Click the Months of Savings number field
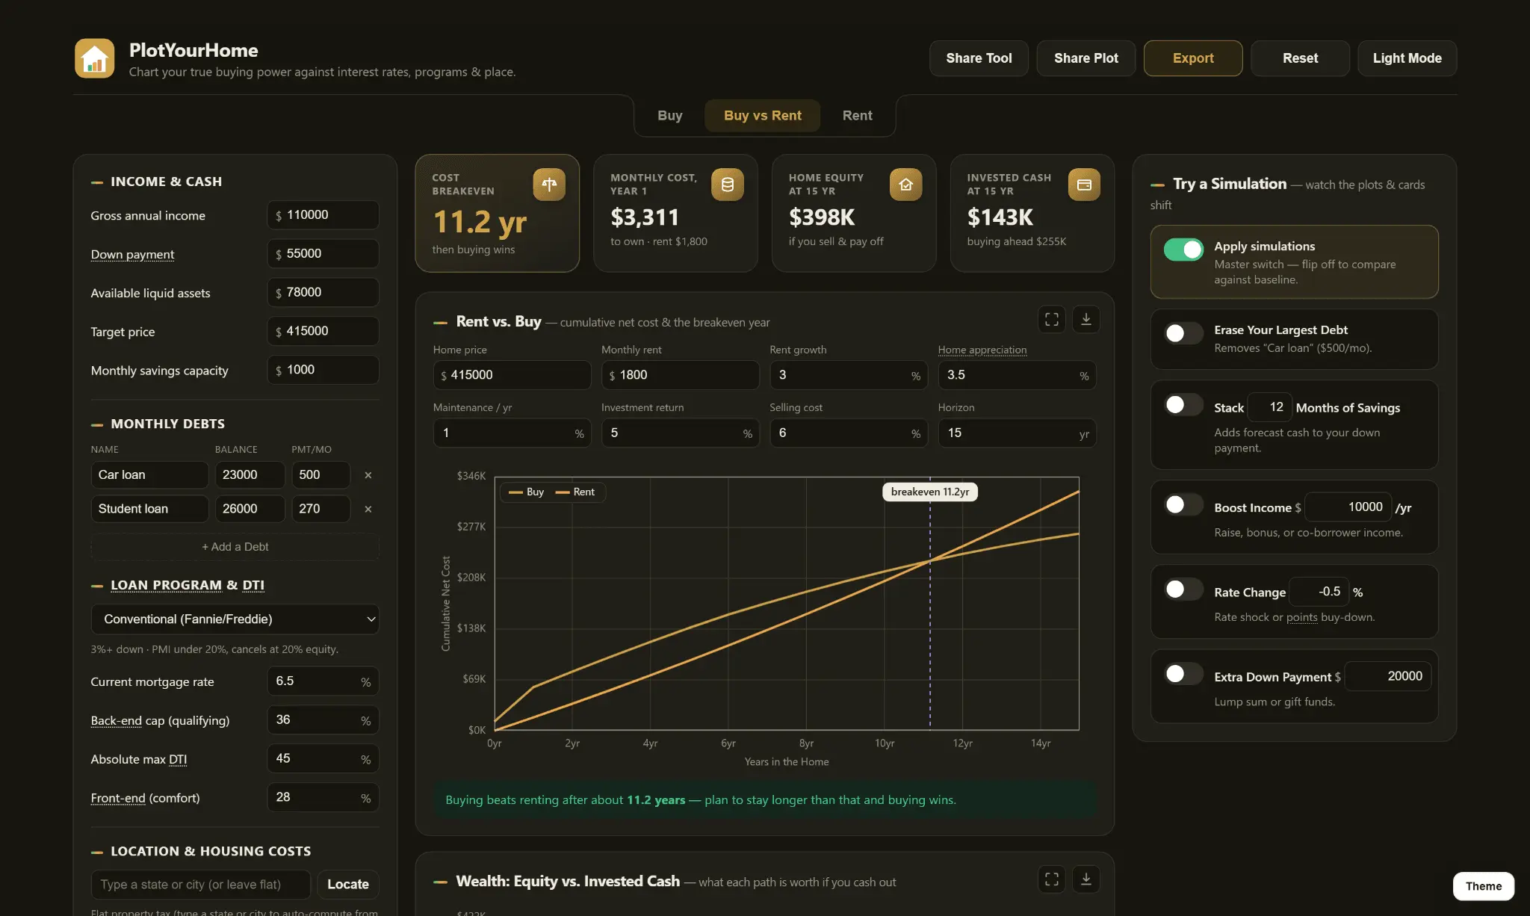 [1270, 407]
